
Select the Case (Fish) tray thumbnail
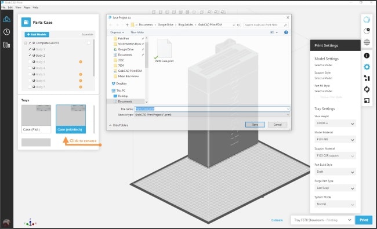tap(36, 119)
